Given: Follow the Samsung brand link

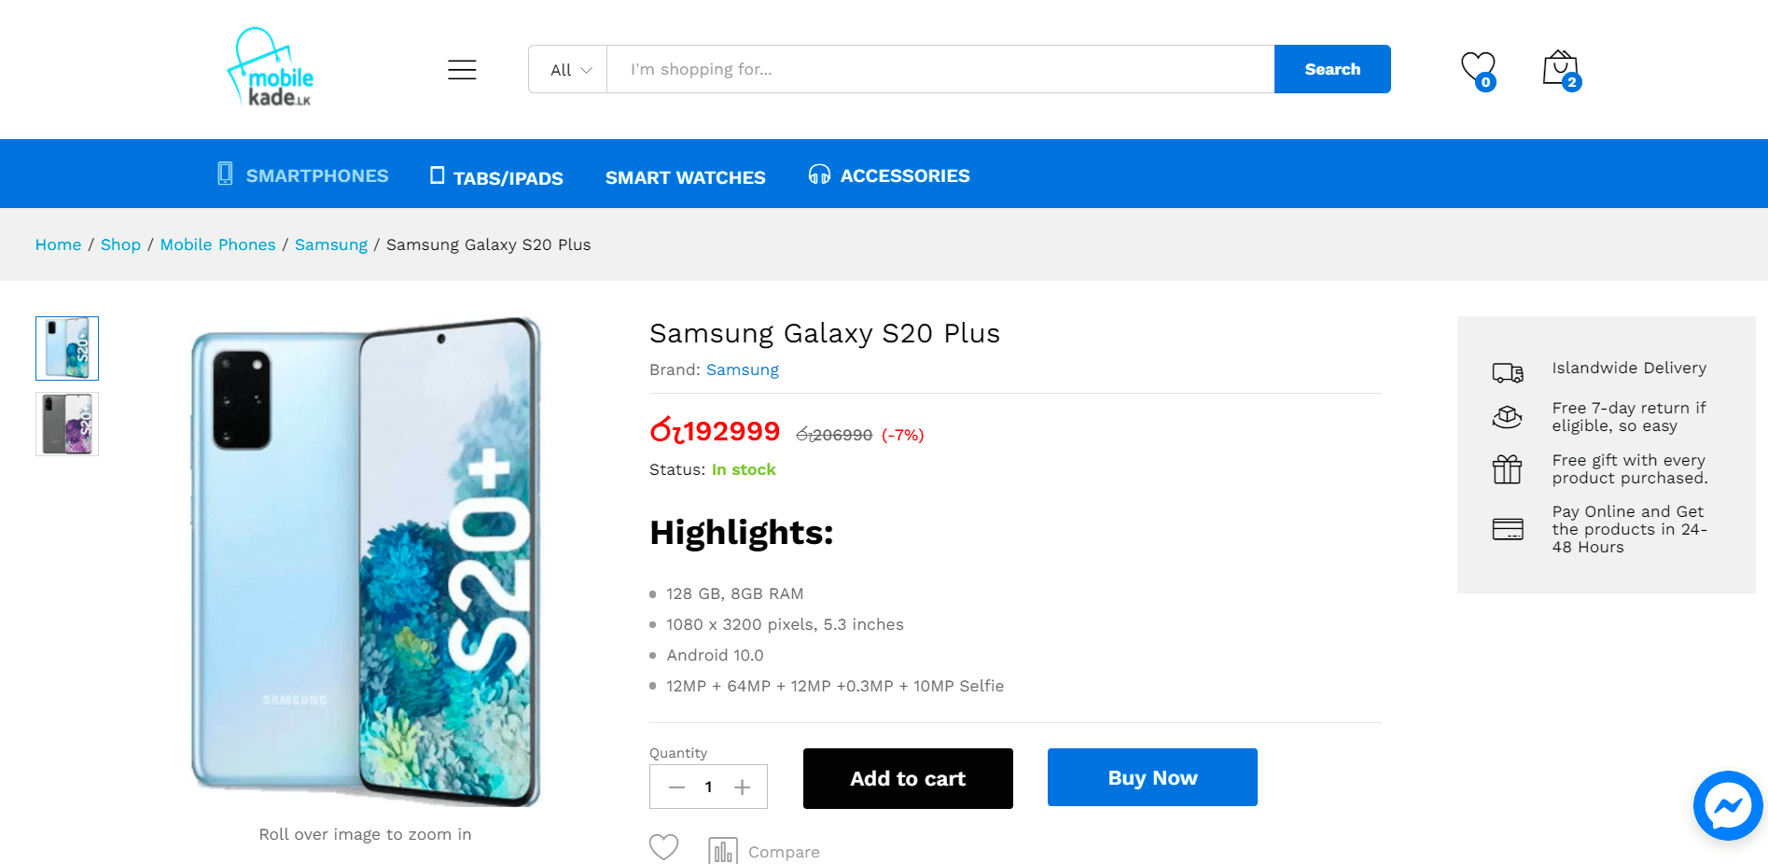Looking at the screenshot, I should [x=742, y=369].
